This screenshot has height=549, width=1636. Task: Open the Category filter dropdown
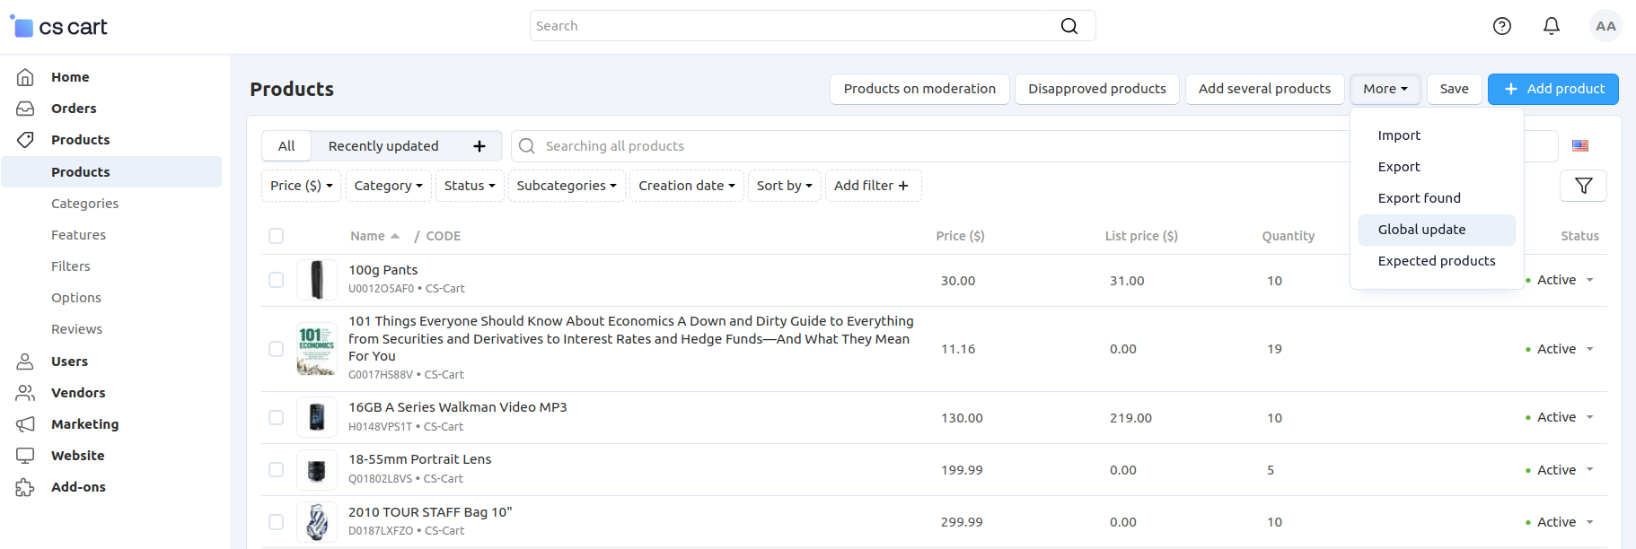coord(389,186)
